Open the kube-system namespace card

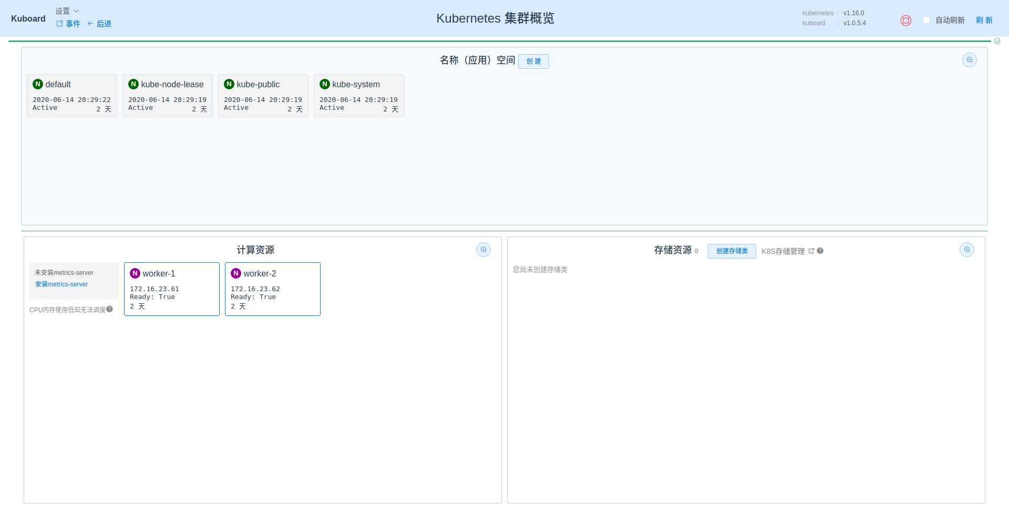(359, 96)
